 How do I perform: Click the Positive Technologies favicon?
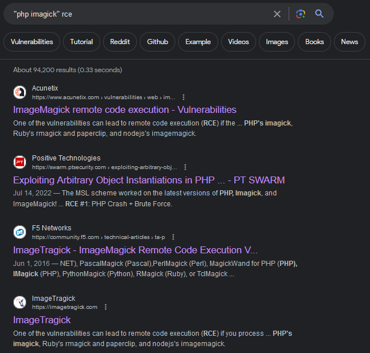(20, 162)
